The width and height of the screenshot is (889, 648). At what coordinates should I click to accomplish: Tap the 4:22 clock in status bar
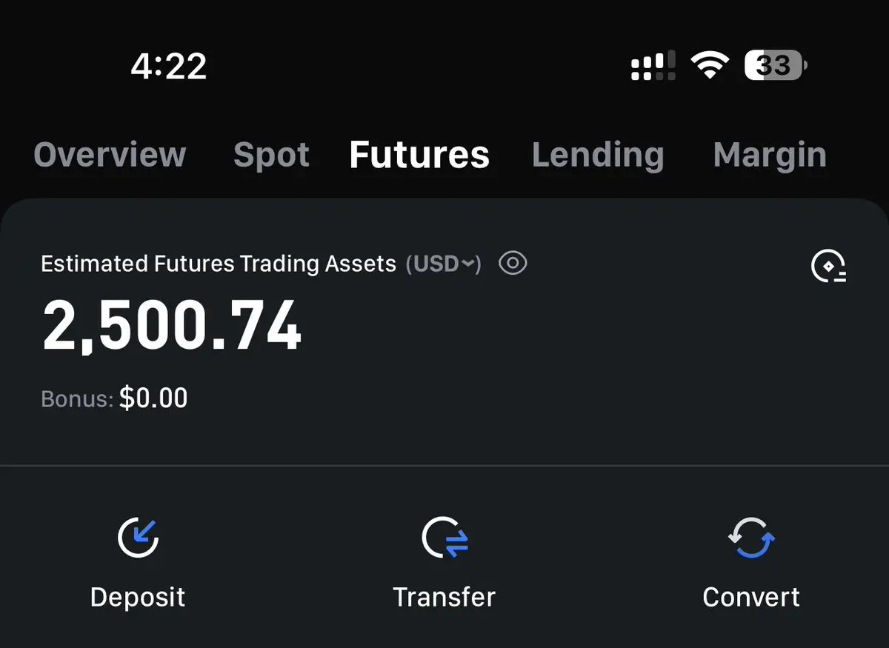[169, 67]
